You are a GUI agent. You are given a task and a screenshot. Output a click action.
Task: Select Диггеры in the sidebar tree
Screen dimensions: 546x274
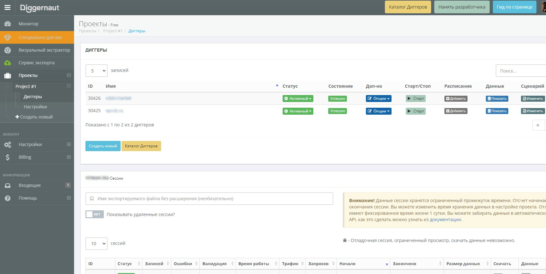pyautogui.click(x=33, y=97)
